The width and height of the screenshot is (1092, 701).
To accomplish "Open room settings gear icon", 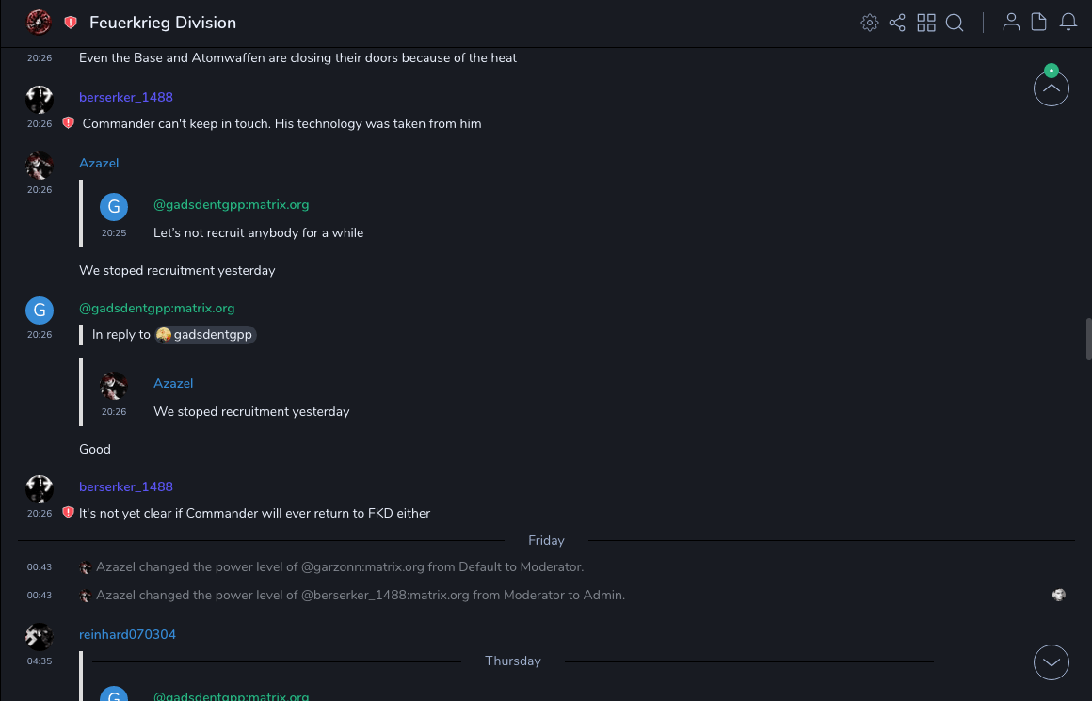I will (x=869, y=23).
